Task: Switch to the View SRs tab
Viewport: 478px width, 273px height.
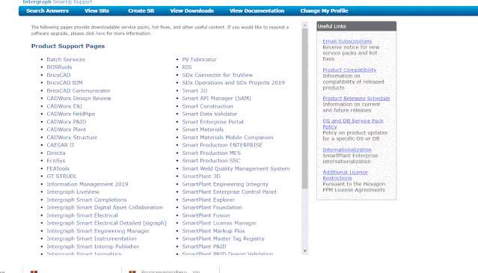Action: 96,11
